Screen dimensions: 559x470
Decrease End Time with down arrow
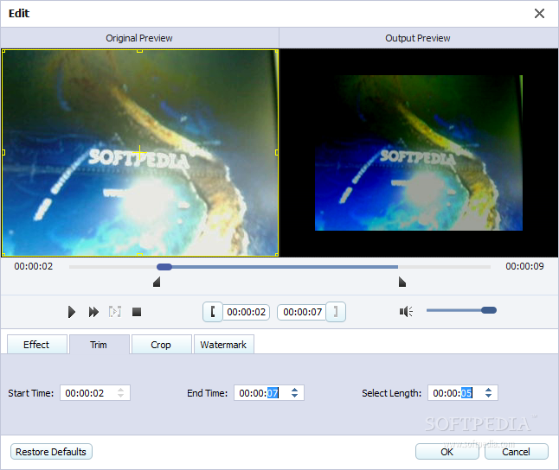294,396
